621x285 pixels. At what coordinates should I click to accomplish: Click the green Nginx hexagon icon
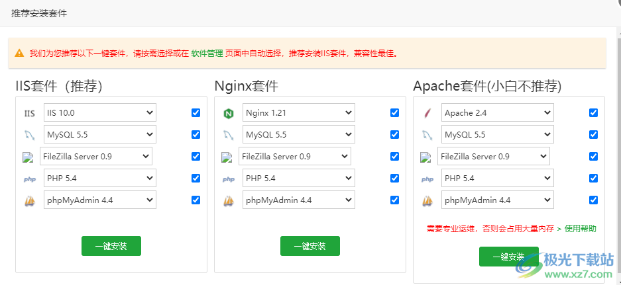tap(229, 114)
